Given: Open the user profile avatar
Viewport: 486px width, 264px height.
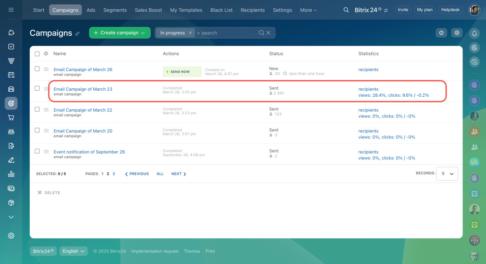Looking at the screenshot, I should (x=474, y=10).
